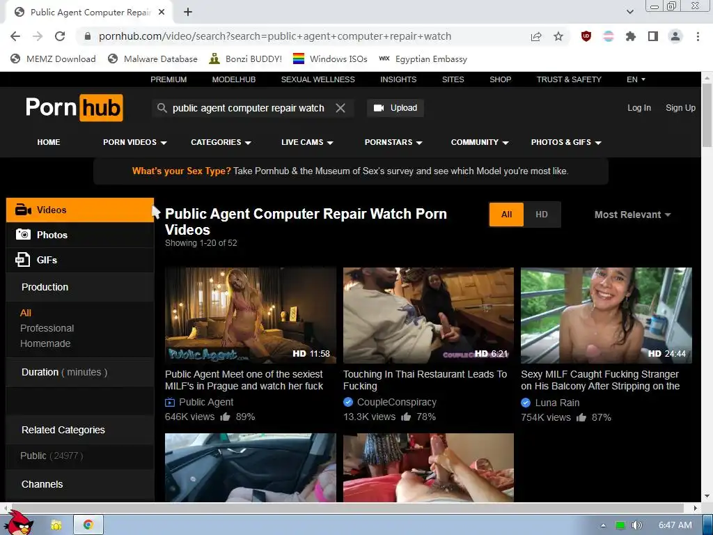Select the Photos sidebar tab
713x535 pixels.
click(80, 235)
